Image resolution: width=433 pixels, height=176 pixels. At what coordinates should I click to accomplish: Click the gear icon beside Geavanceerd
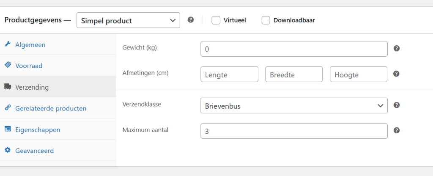tap(8, 150)
